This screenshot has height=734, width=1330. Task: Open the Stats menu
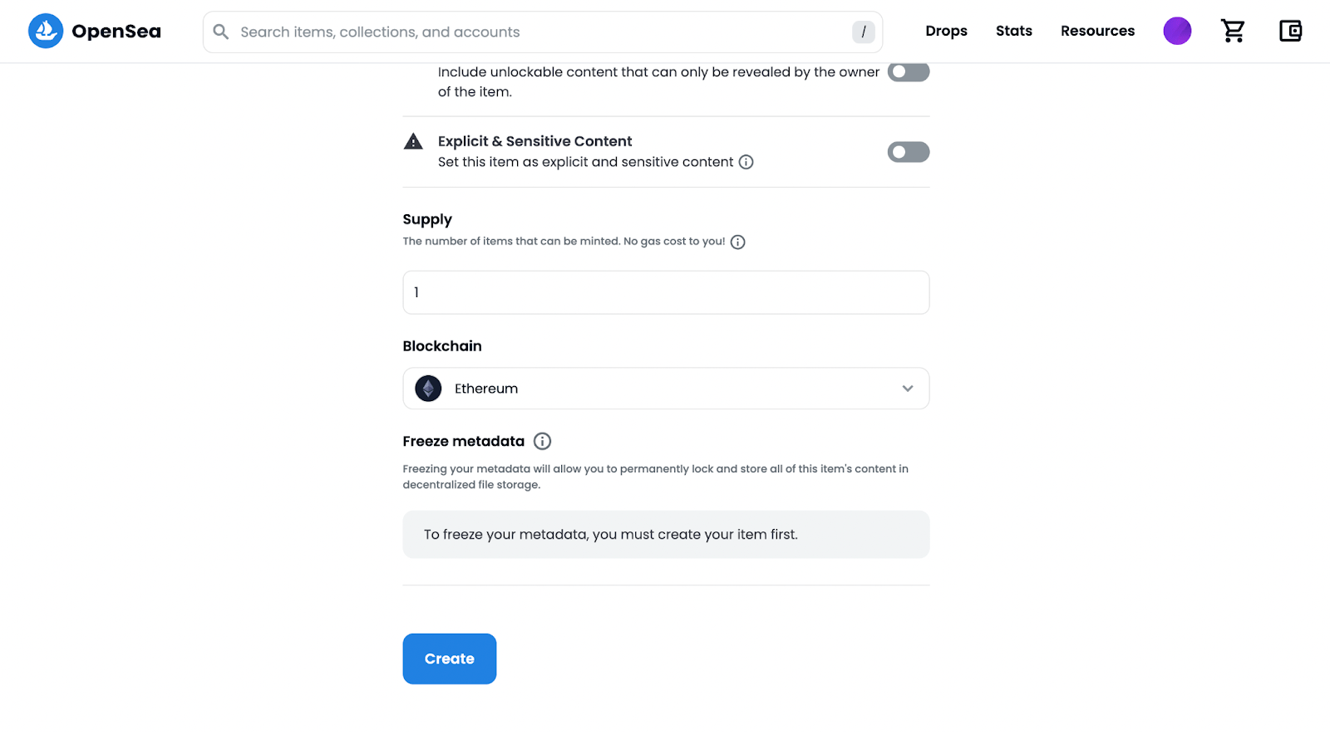[x=1013, y=32]
